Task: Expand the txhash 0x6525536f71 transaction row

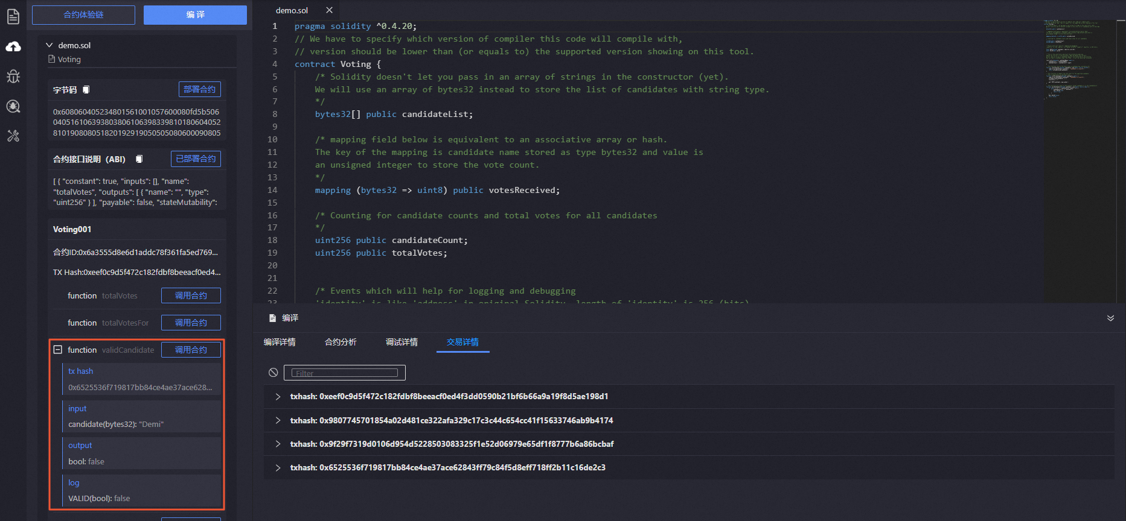Action: click(278, 467)
